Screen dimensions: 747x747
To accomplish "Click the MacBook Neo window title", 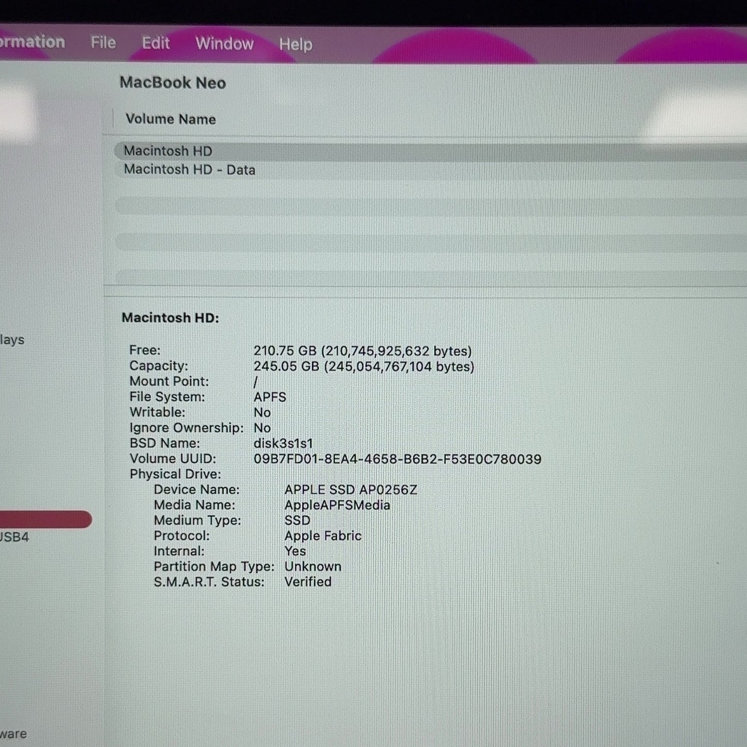I will point(173,83).
